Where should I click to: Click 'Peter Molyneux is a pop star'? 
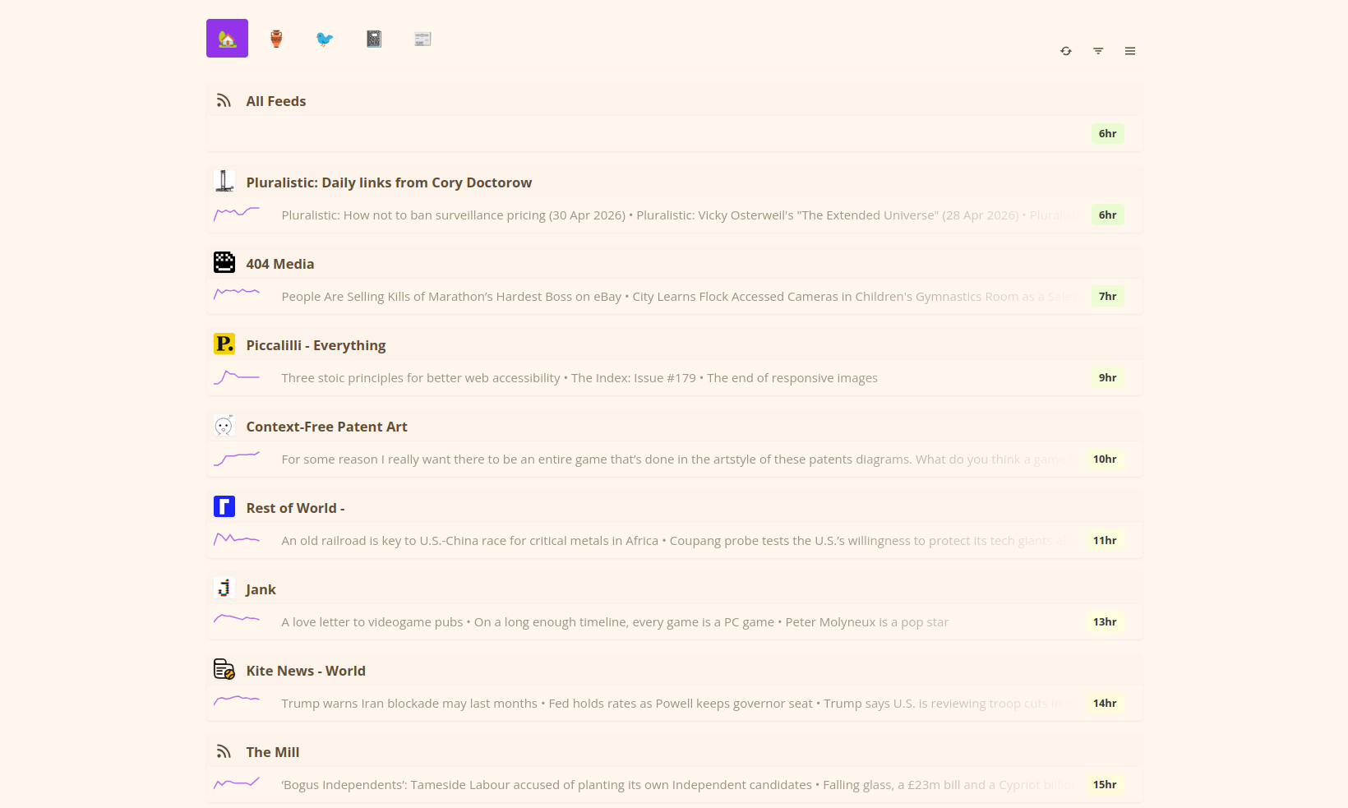(867, 622)
